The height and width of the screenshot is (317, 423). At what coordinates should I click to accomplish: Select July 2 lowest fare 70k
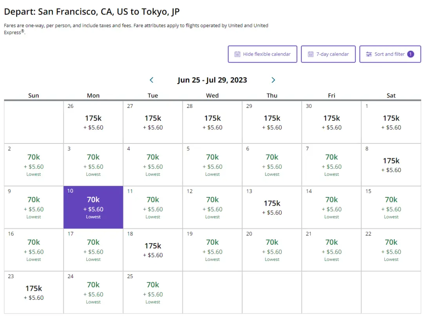tap(34, 165)
